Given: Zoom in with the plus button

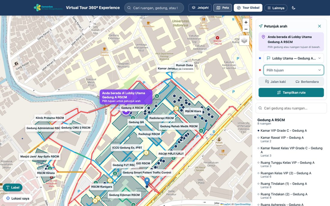Looking at the screenshot, I should tap(246, 22).
